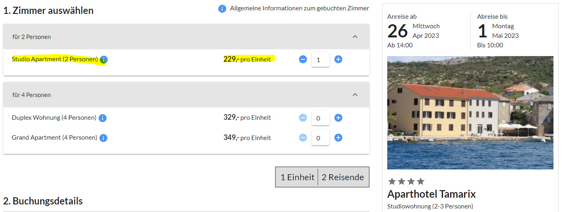This screenshot has height=212, width=563.
Task: Collapse the 'für 2 Personen' section
Action: (355, 37)
